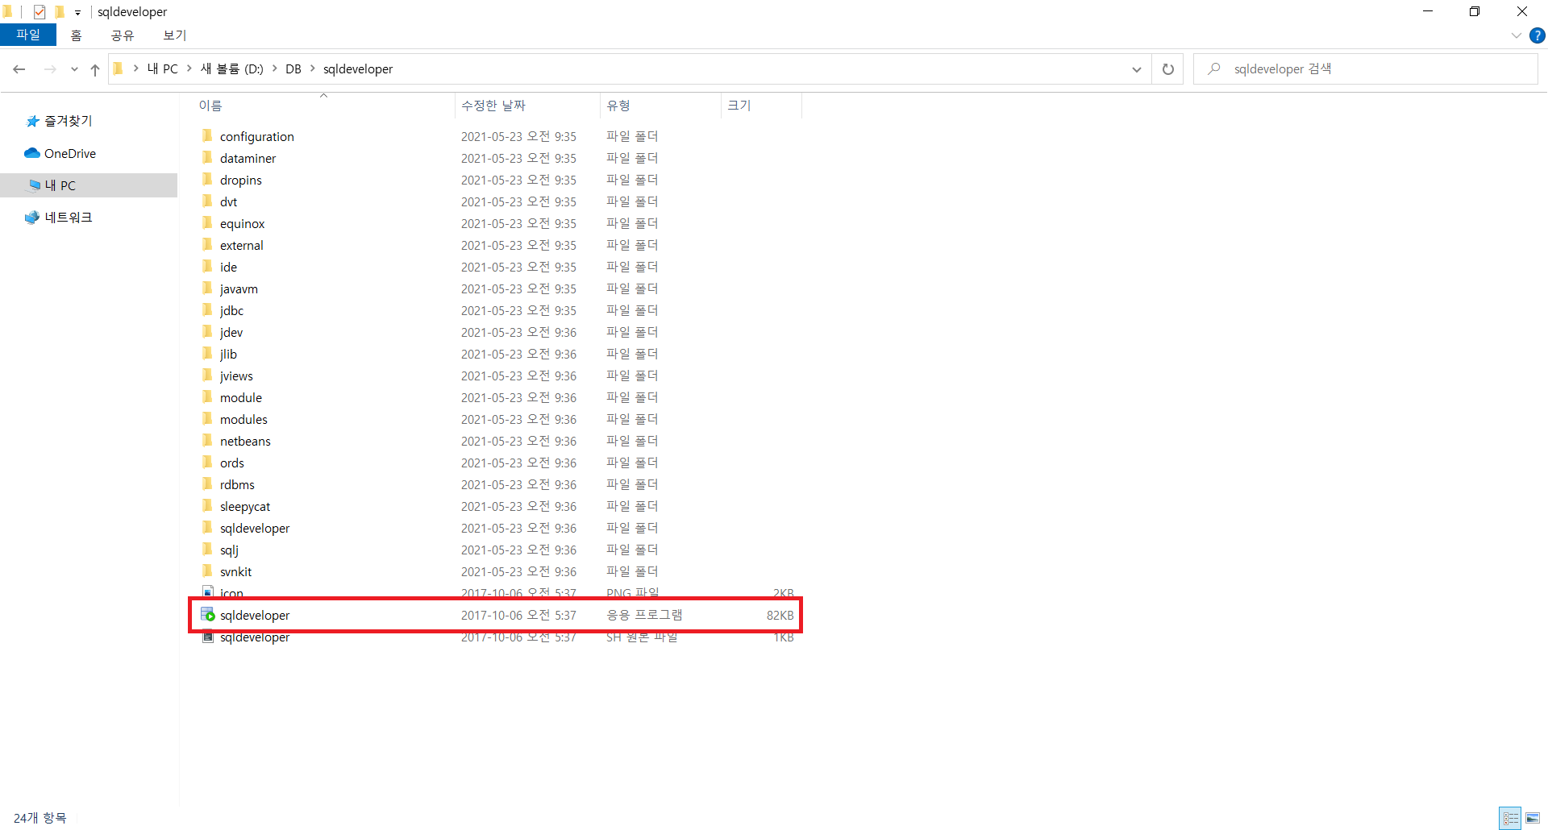Refresh the sqldeveloper folder view

(1167, 69)
